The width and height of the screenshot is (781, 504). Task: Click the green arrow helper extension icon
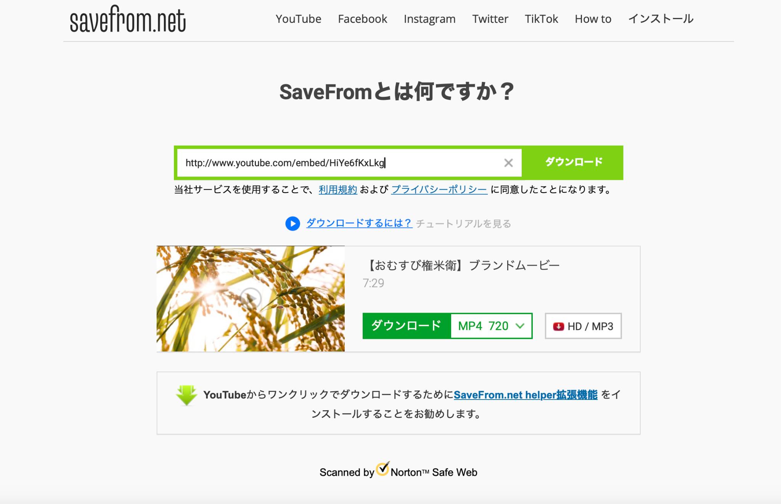click(186, 395)
